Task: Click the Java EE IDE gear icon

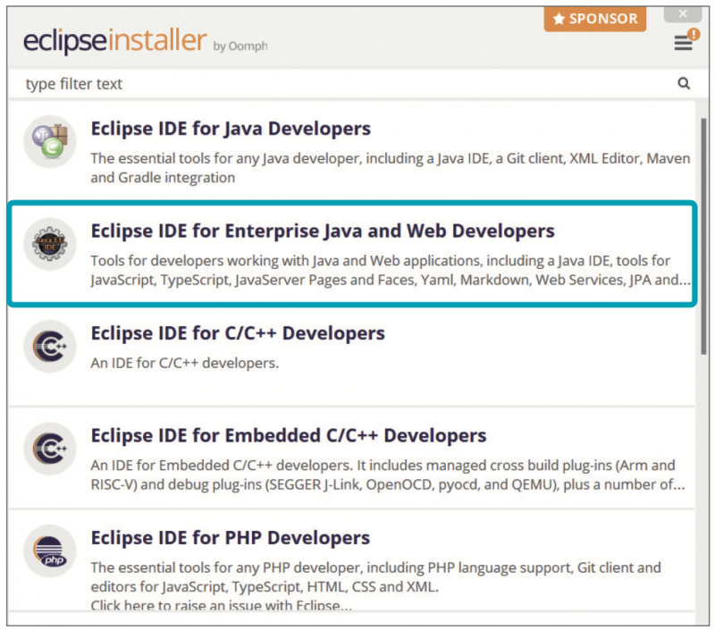Action: tap(49, 243)
